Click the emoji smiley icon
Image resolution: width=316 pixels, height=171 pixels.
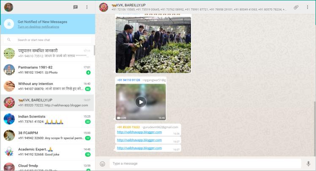(x=102, y=164)
